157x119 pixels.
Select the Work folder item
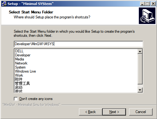19,75
